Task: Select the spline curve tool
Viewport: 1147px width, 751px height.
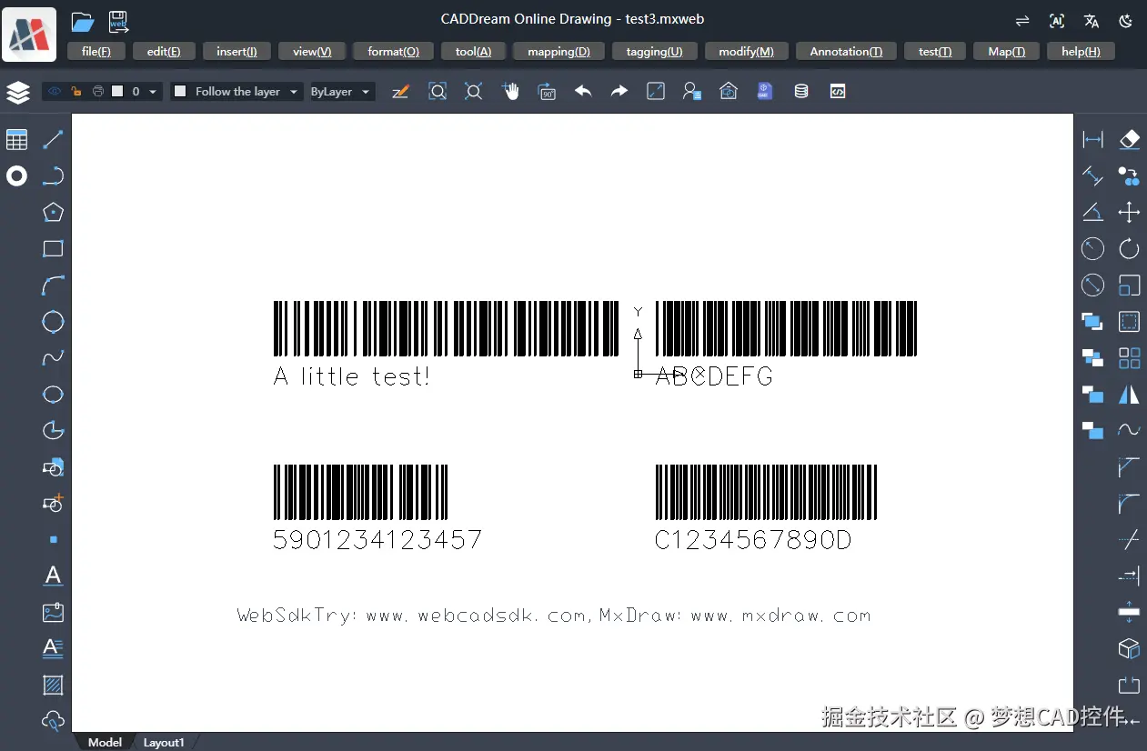Action: [53, 358]
